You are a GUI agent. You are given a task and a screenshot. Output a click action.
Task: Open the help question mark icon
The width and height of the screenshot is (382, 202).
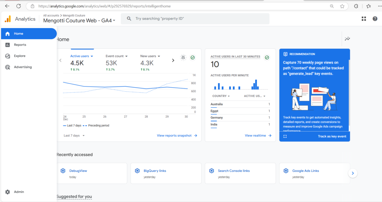[375, 19]
